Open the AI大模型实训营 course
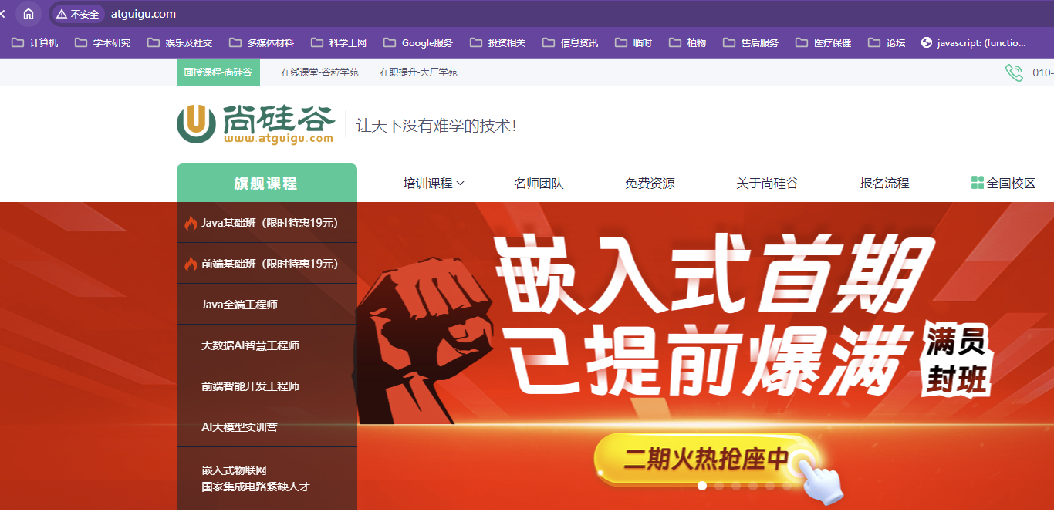This screenshot has height=522, width=1054. (x=267, y=427)
